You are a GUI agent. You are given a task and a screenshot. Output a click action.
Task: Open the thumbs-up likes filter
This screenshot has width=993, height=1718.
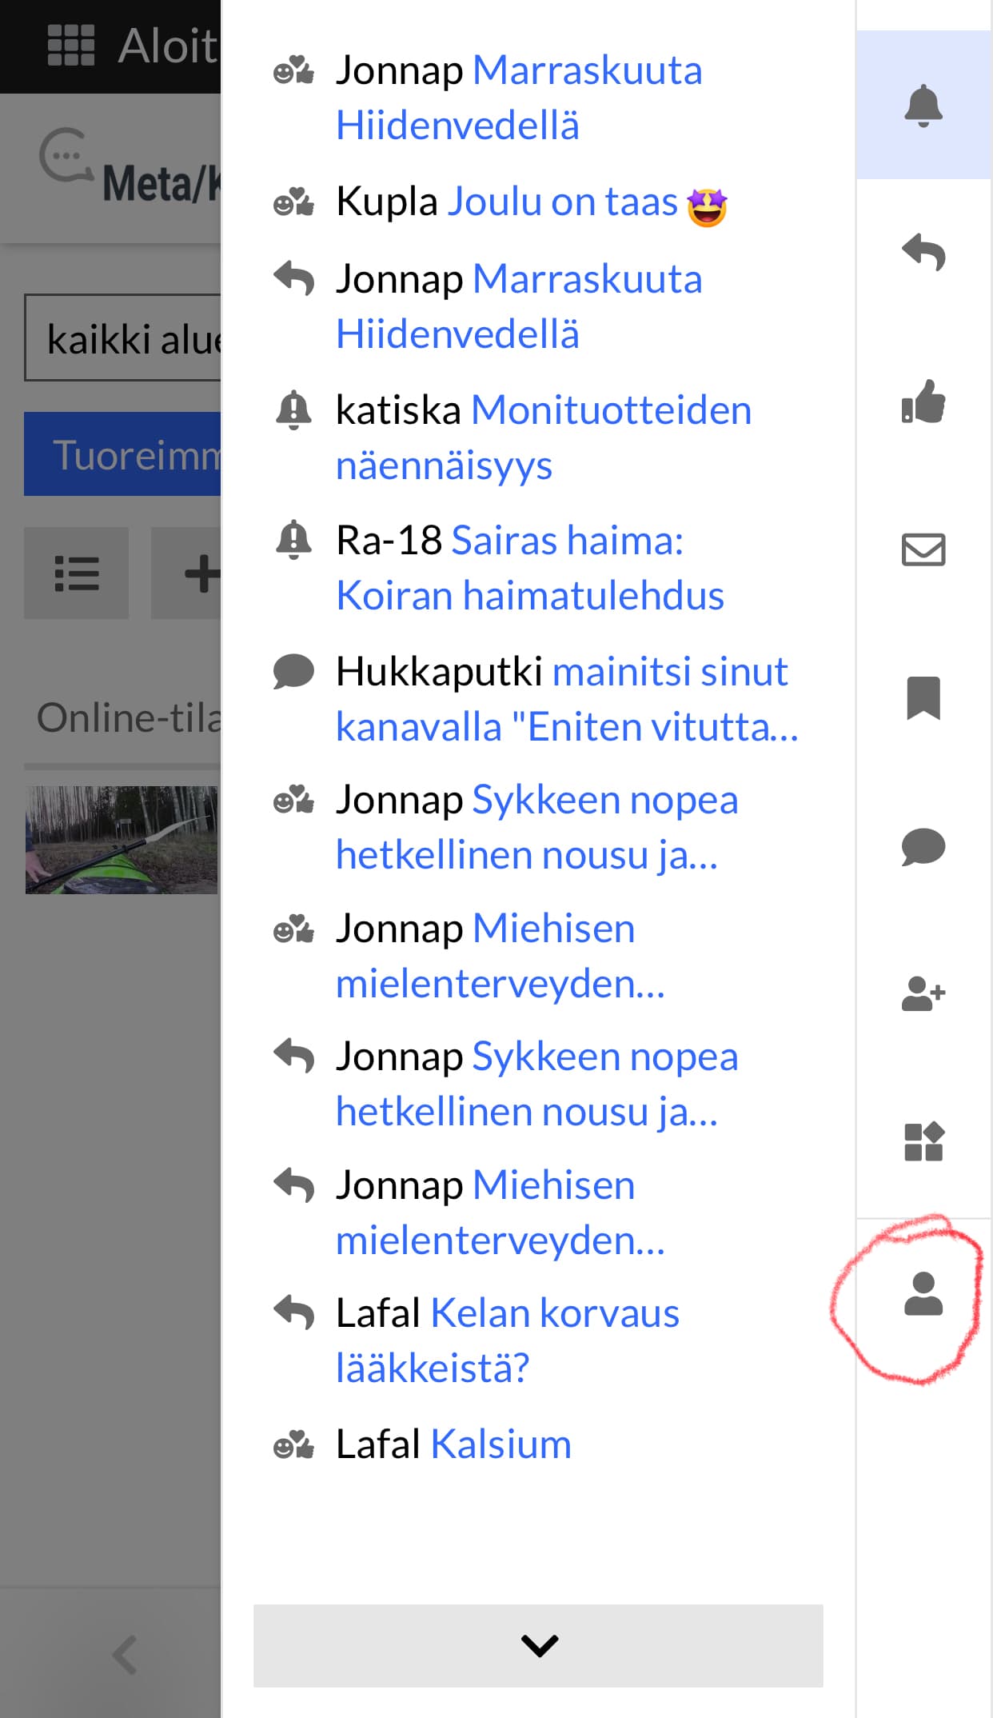[923, 402]
